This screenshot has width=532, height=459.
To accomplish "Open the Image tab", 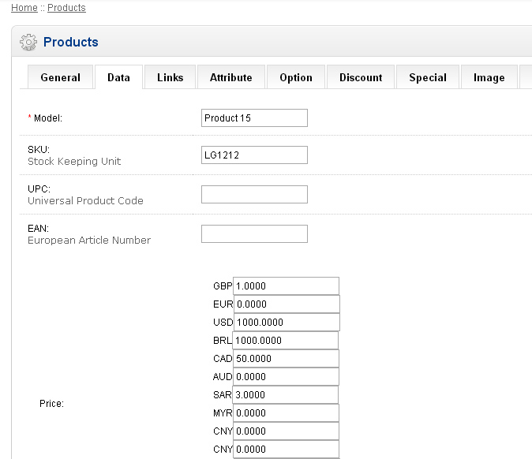I will (489, 77).
